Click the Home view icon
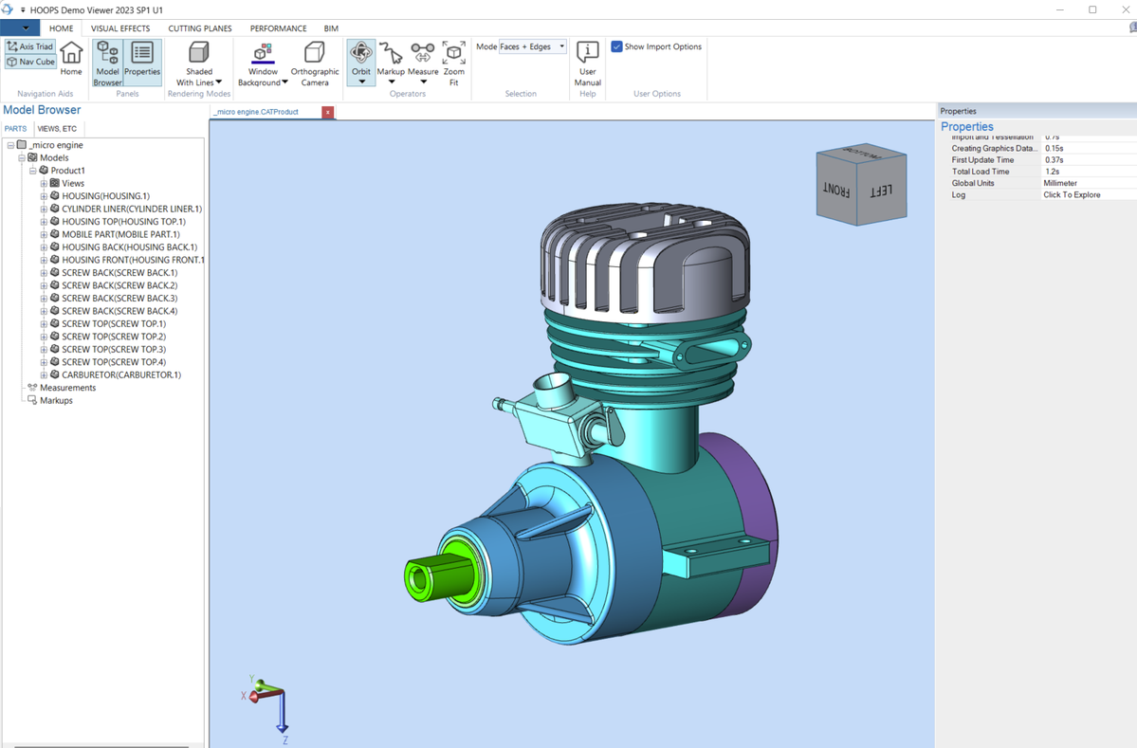Screen dimensions: 1137x748 click(x=71, y=59)
